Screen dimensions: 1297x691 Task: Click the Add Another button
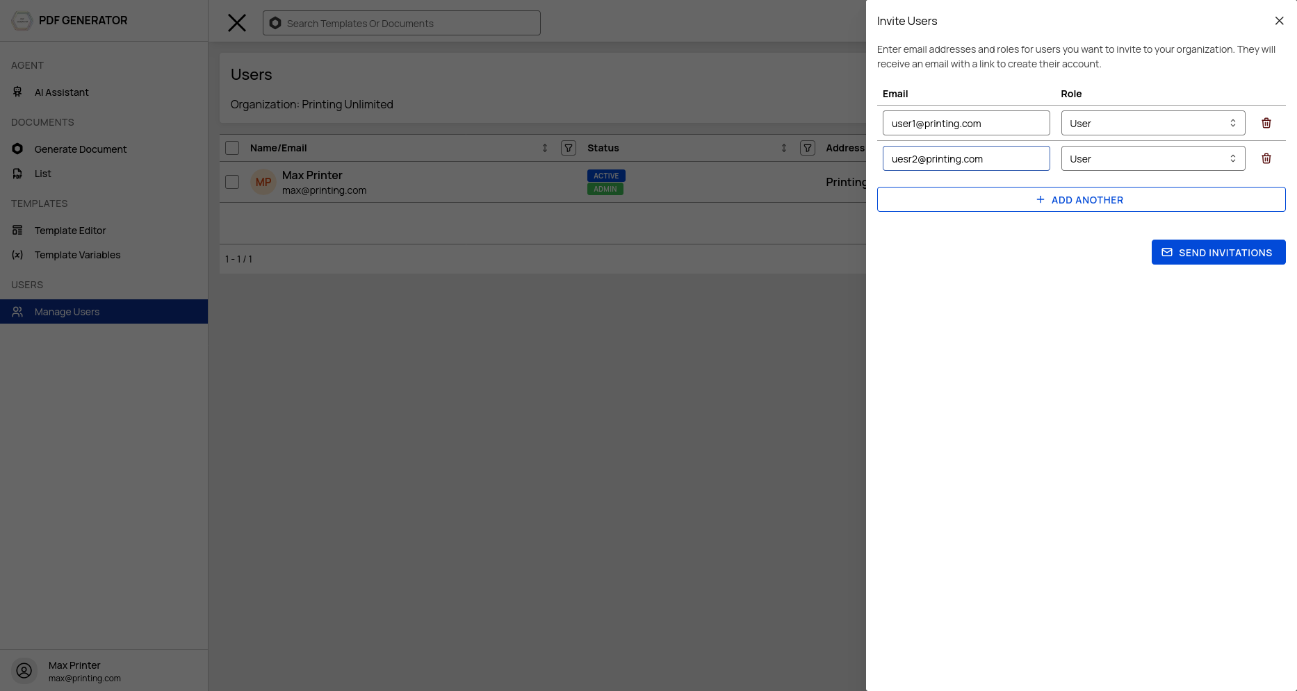(x=1081, y=199)
